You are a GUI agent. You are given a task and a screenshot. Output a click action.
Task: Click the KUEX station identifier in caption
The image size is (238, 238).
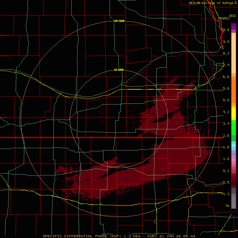click(x=153, y=236)
